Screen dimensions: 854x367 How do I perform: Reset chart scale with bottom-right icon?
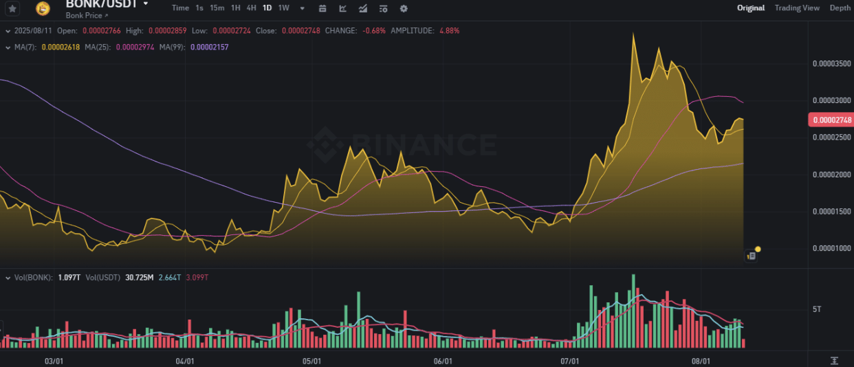click(x=834, y=361)
